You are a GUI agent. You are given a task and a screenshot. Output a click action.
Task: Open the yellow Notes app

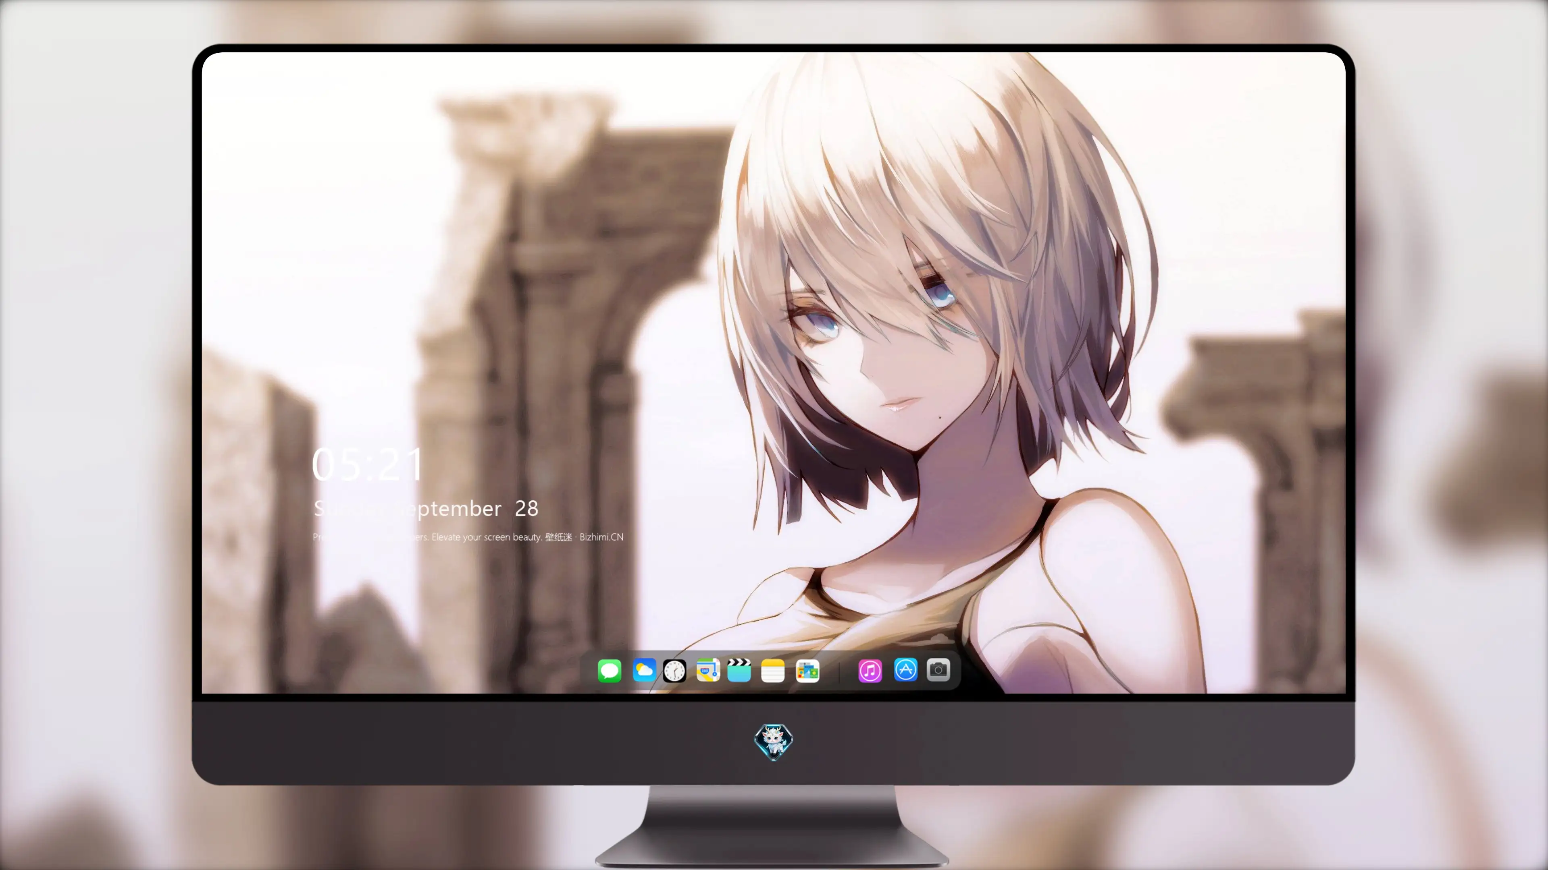[x=773, y=671]
